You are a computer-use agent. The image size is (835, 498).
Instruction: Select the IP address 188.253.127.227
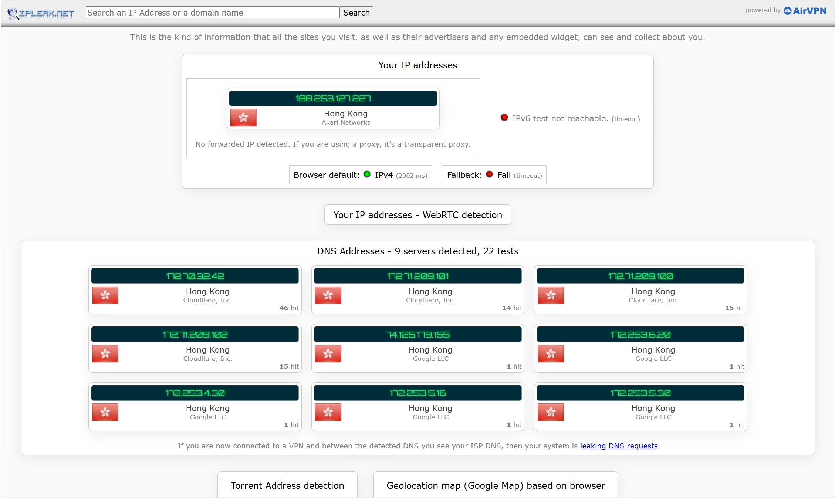(x=333, y=98)
